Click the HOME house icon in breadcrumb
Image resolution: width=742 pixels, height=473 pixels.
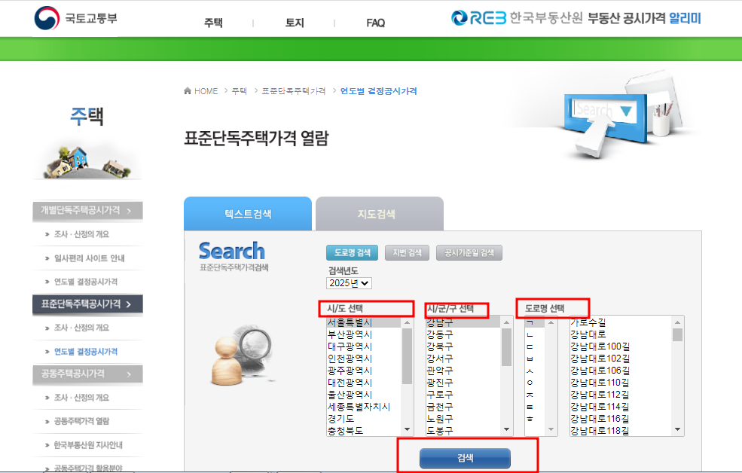click(x=187, y=90)
